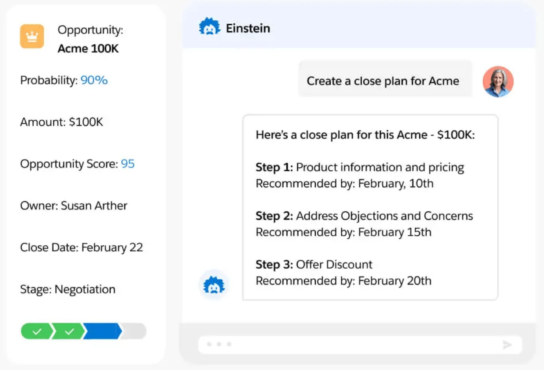Click the current blue Negotiation stage
544x370 pixels.
(102, 331)
